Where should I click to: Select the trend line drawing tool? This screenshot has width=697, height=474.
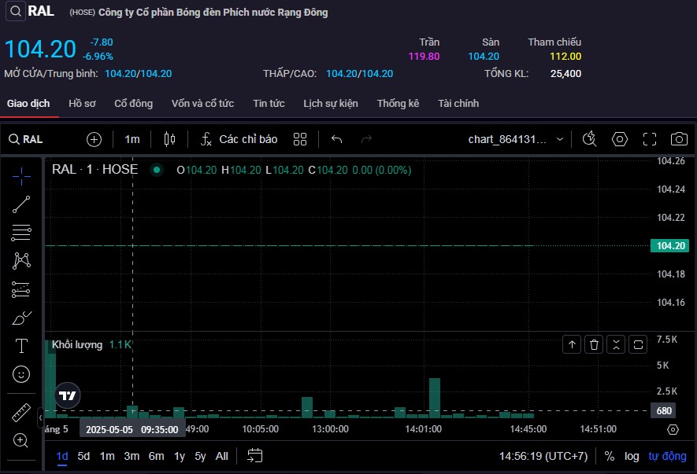pyautogui.click(x=21, y=204)
